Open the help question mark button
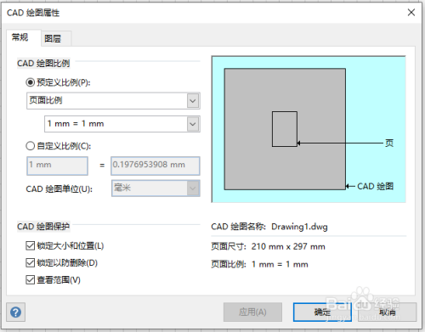 coord(15,312)
